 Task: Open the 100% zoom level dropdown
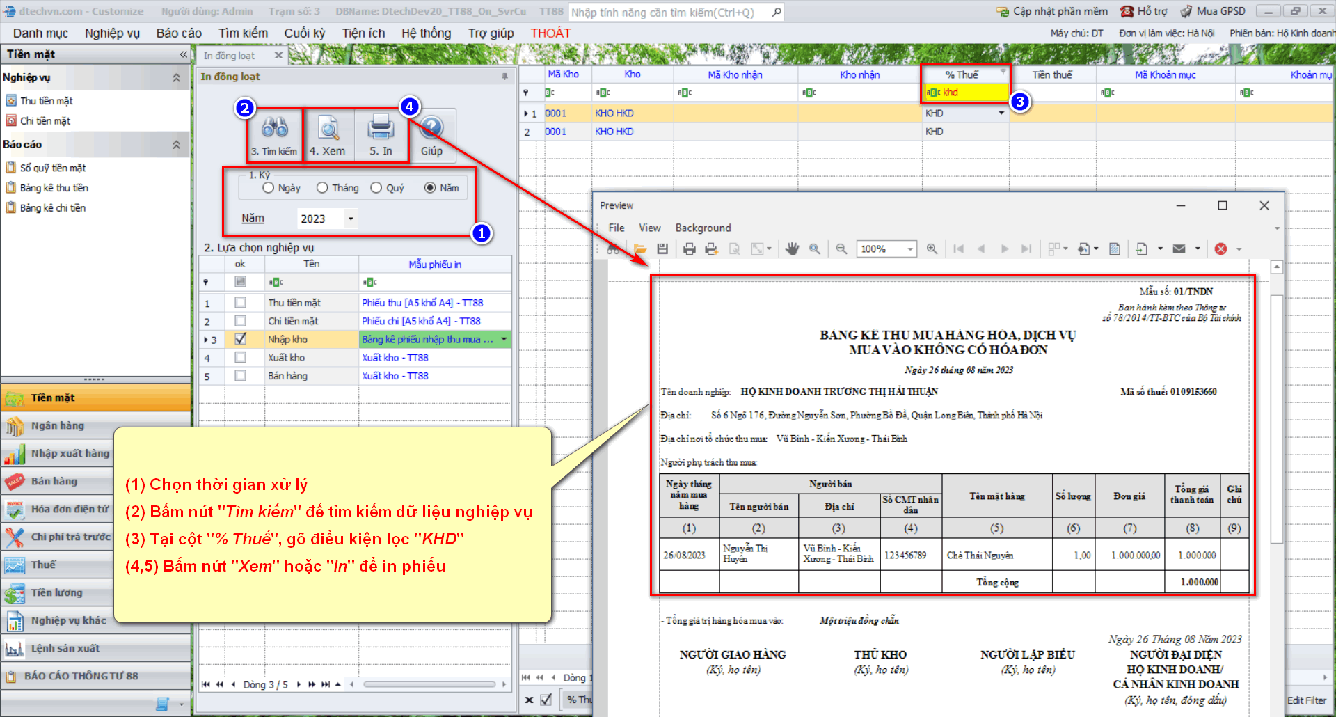point(909,249)
